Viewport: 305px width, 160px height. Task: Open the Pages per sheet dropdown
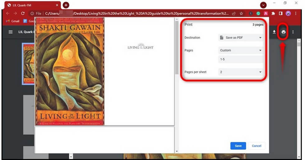(x=241, y=72)
